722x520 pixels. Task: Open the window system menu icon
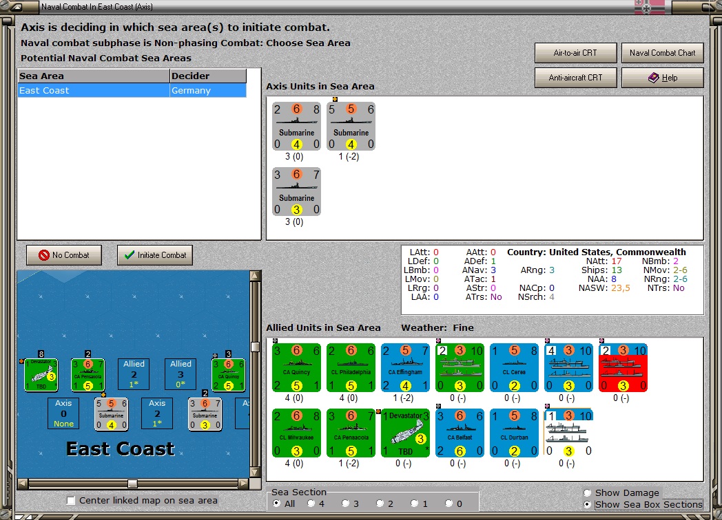pos(16,7)
